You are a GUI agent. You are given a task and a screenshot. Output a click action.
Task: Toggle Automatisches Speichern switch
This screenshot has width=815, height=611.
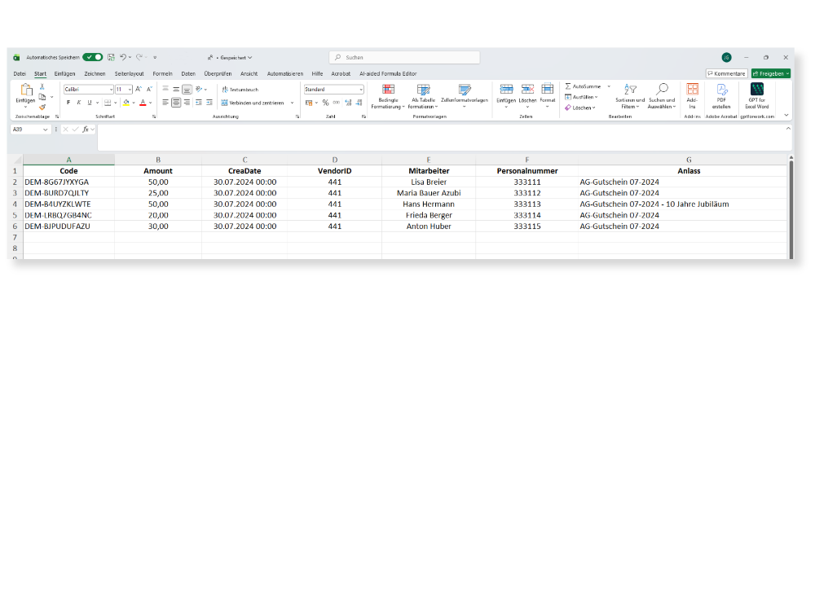point(92,58)
